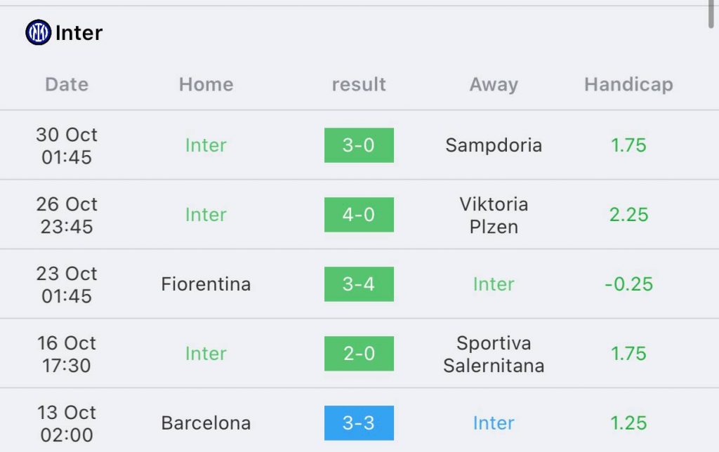Image resolution: width=719 pixels, height=452 pixels.
Task: Click the 2.25 handicap value
Action: tap(628, 215)
